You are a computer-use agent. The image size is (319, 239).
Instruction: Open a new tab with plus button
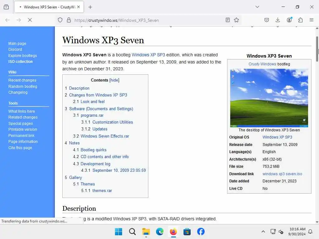click(90, 7)
